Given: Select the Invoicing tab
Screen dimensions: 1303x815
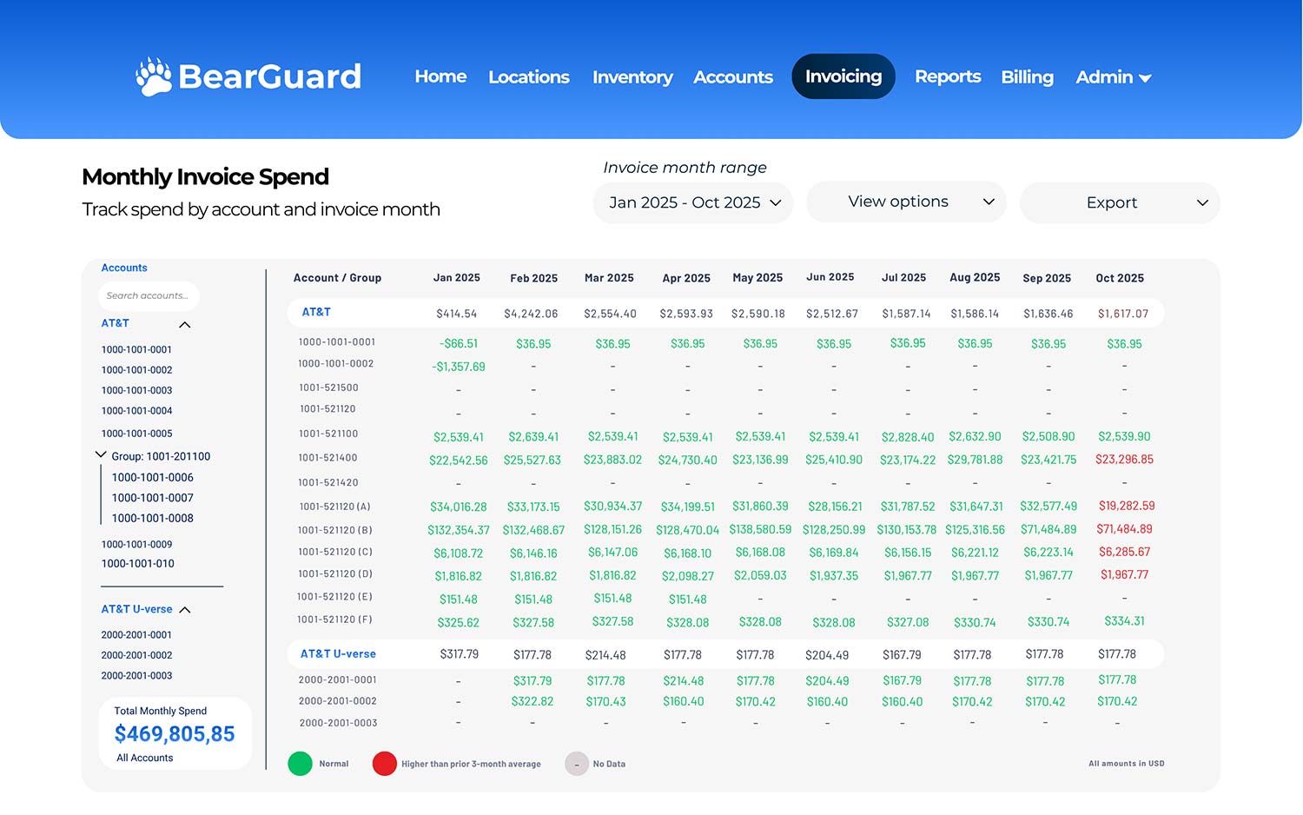Looking at the screenshot, I should [x=843, y=76].
